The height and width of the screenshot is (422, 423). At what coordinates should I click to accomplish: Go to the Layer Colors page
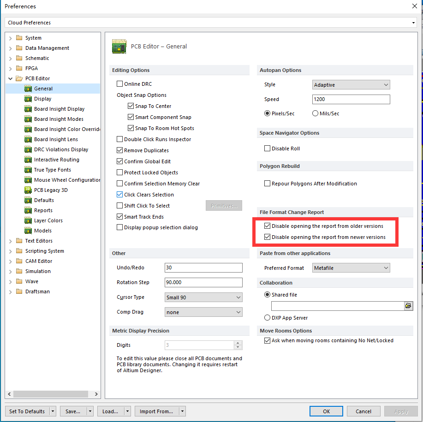point(48,220)
